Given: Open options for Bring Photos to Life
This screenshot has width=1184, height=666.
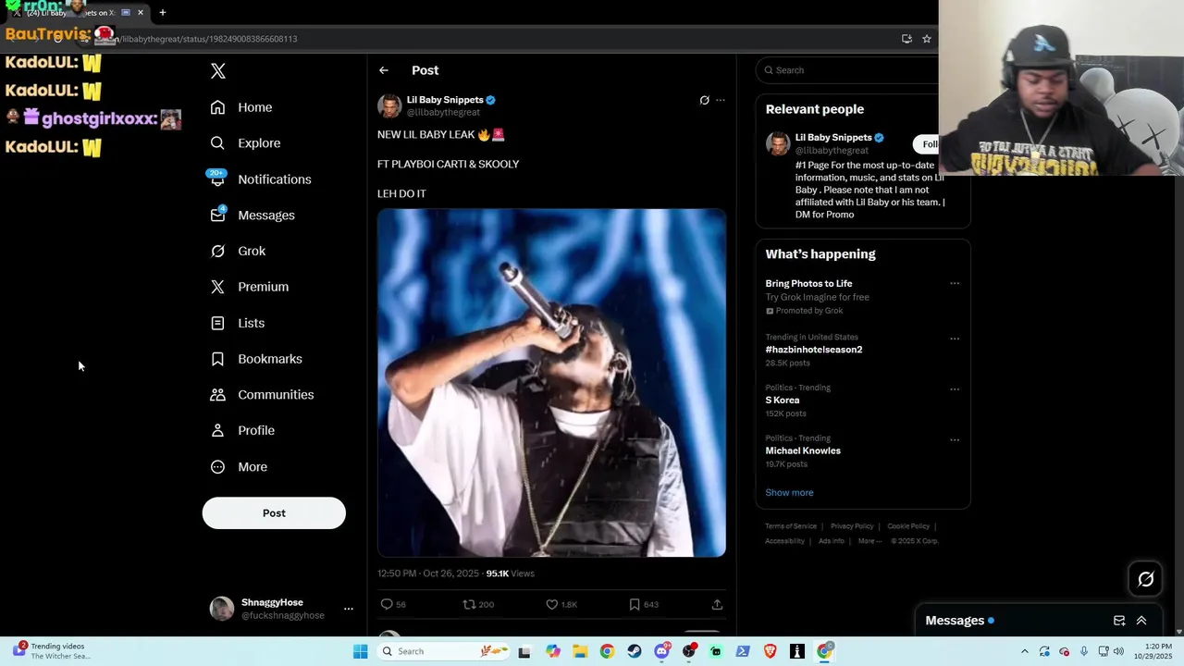Looking at the screenshot, I should pyautogui.click(x=955, y=284).
